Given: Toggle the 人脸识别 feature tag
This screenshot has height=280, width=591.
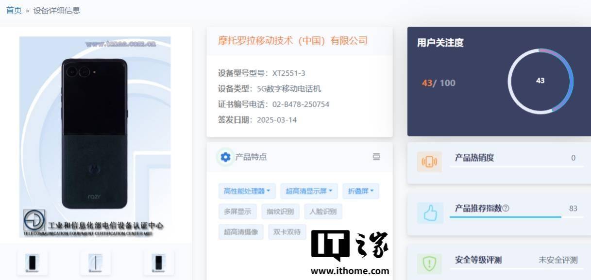Looking at the screenshot, I should click(324, 212).
